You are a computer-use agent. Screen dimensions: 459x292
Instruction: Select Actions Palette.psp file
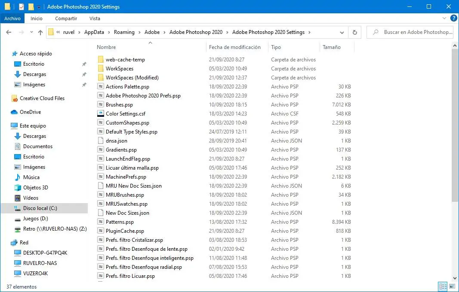[127, 87]
